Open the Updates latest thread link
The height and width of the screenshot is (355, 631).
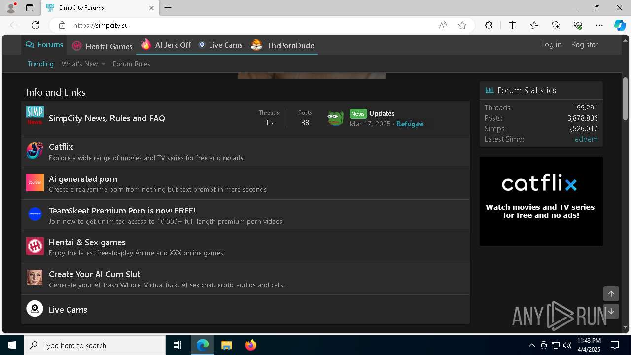click(382, 113)
